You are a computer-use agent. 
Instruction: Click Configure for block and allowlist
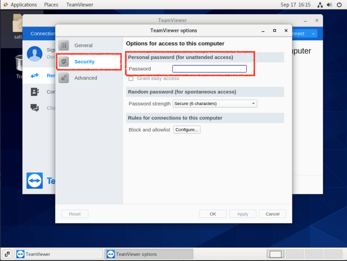click(187, 130)
